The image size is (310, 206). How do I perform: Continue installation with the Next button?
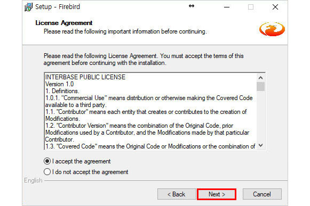217,194
